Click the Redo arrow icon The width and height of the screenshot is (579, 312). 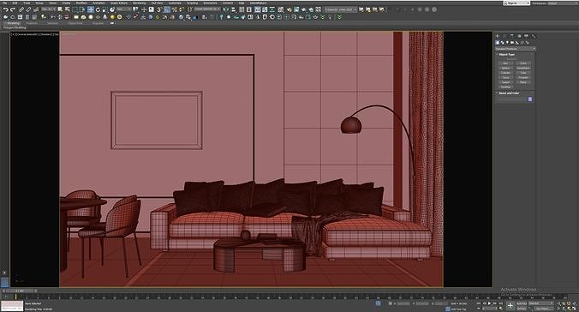(x=13, y=9)
